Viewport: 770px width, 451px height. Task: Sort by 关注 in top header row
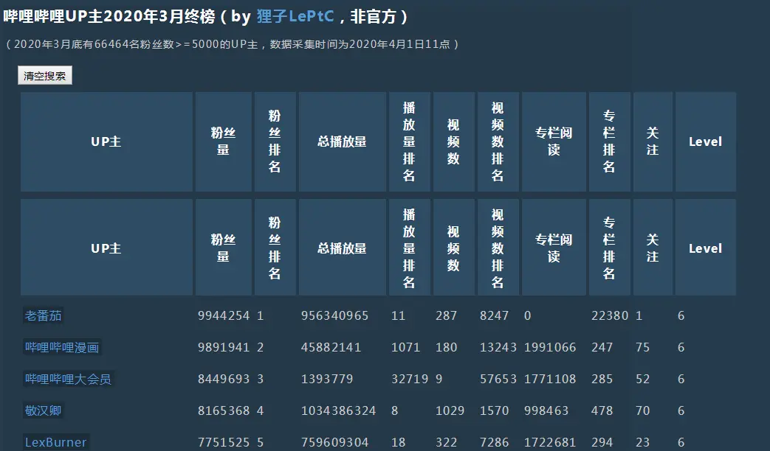point(653,141)
